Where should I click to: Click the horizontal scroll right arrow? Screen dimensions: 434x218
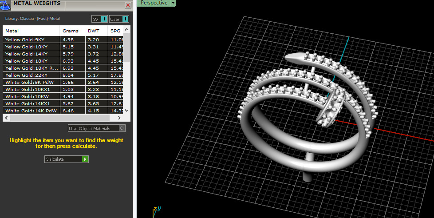(x=119, y=118)
